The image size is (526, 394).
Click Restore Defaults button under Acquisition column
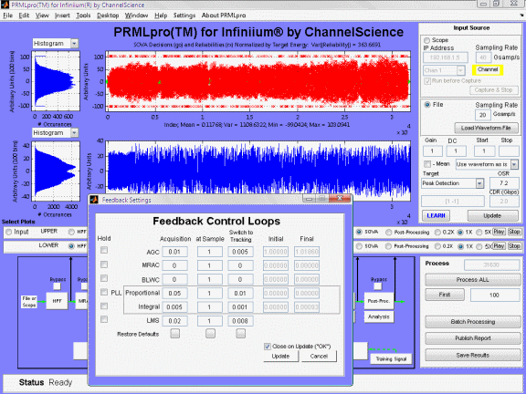[x=174, y=334]
